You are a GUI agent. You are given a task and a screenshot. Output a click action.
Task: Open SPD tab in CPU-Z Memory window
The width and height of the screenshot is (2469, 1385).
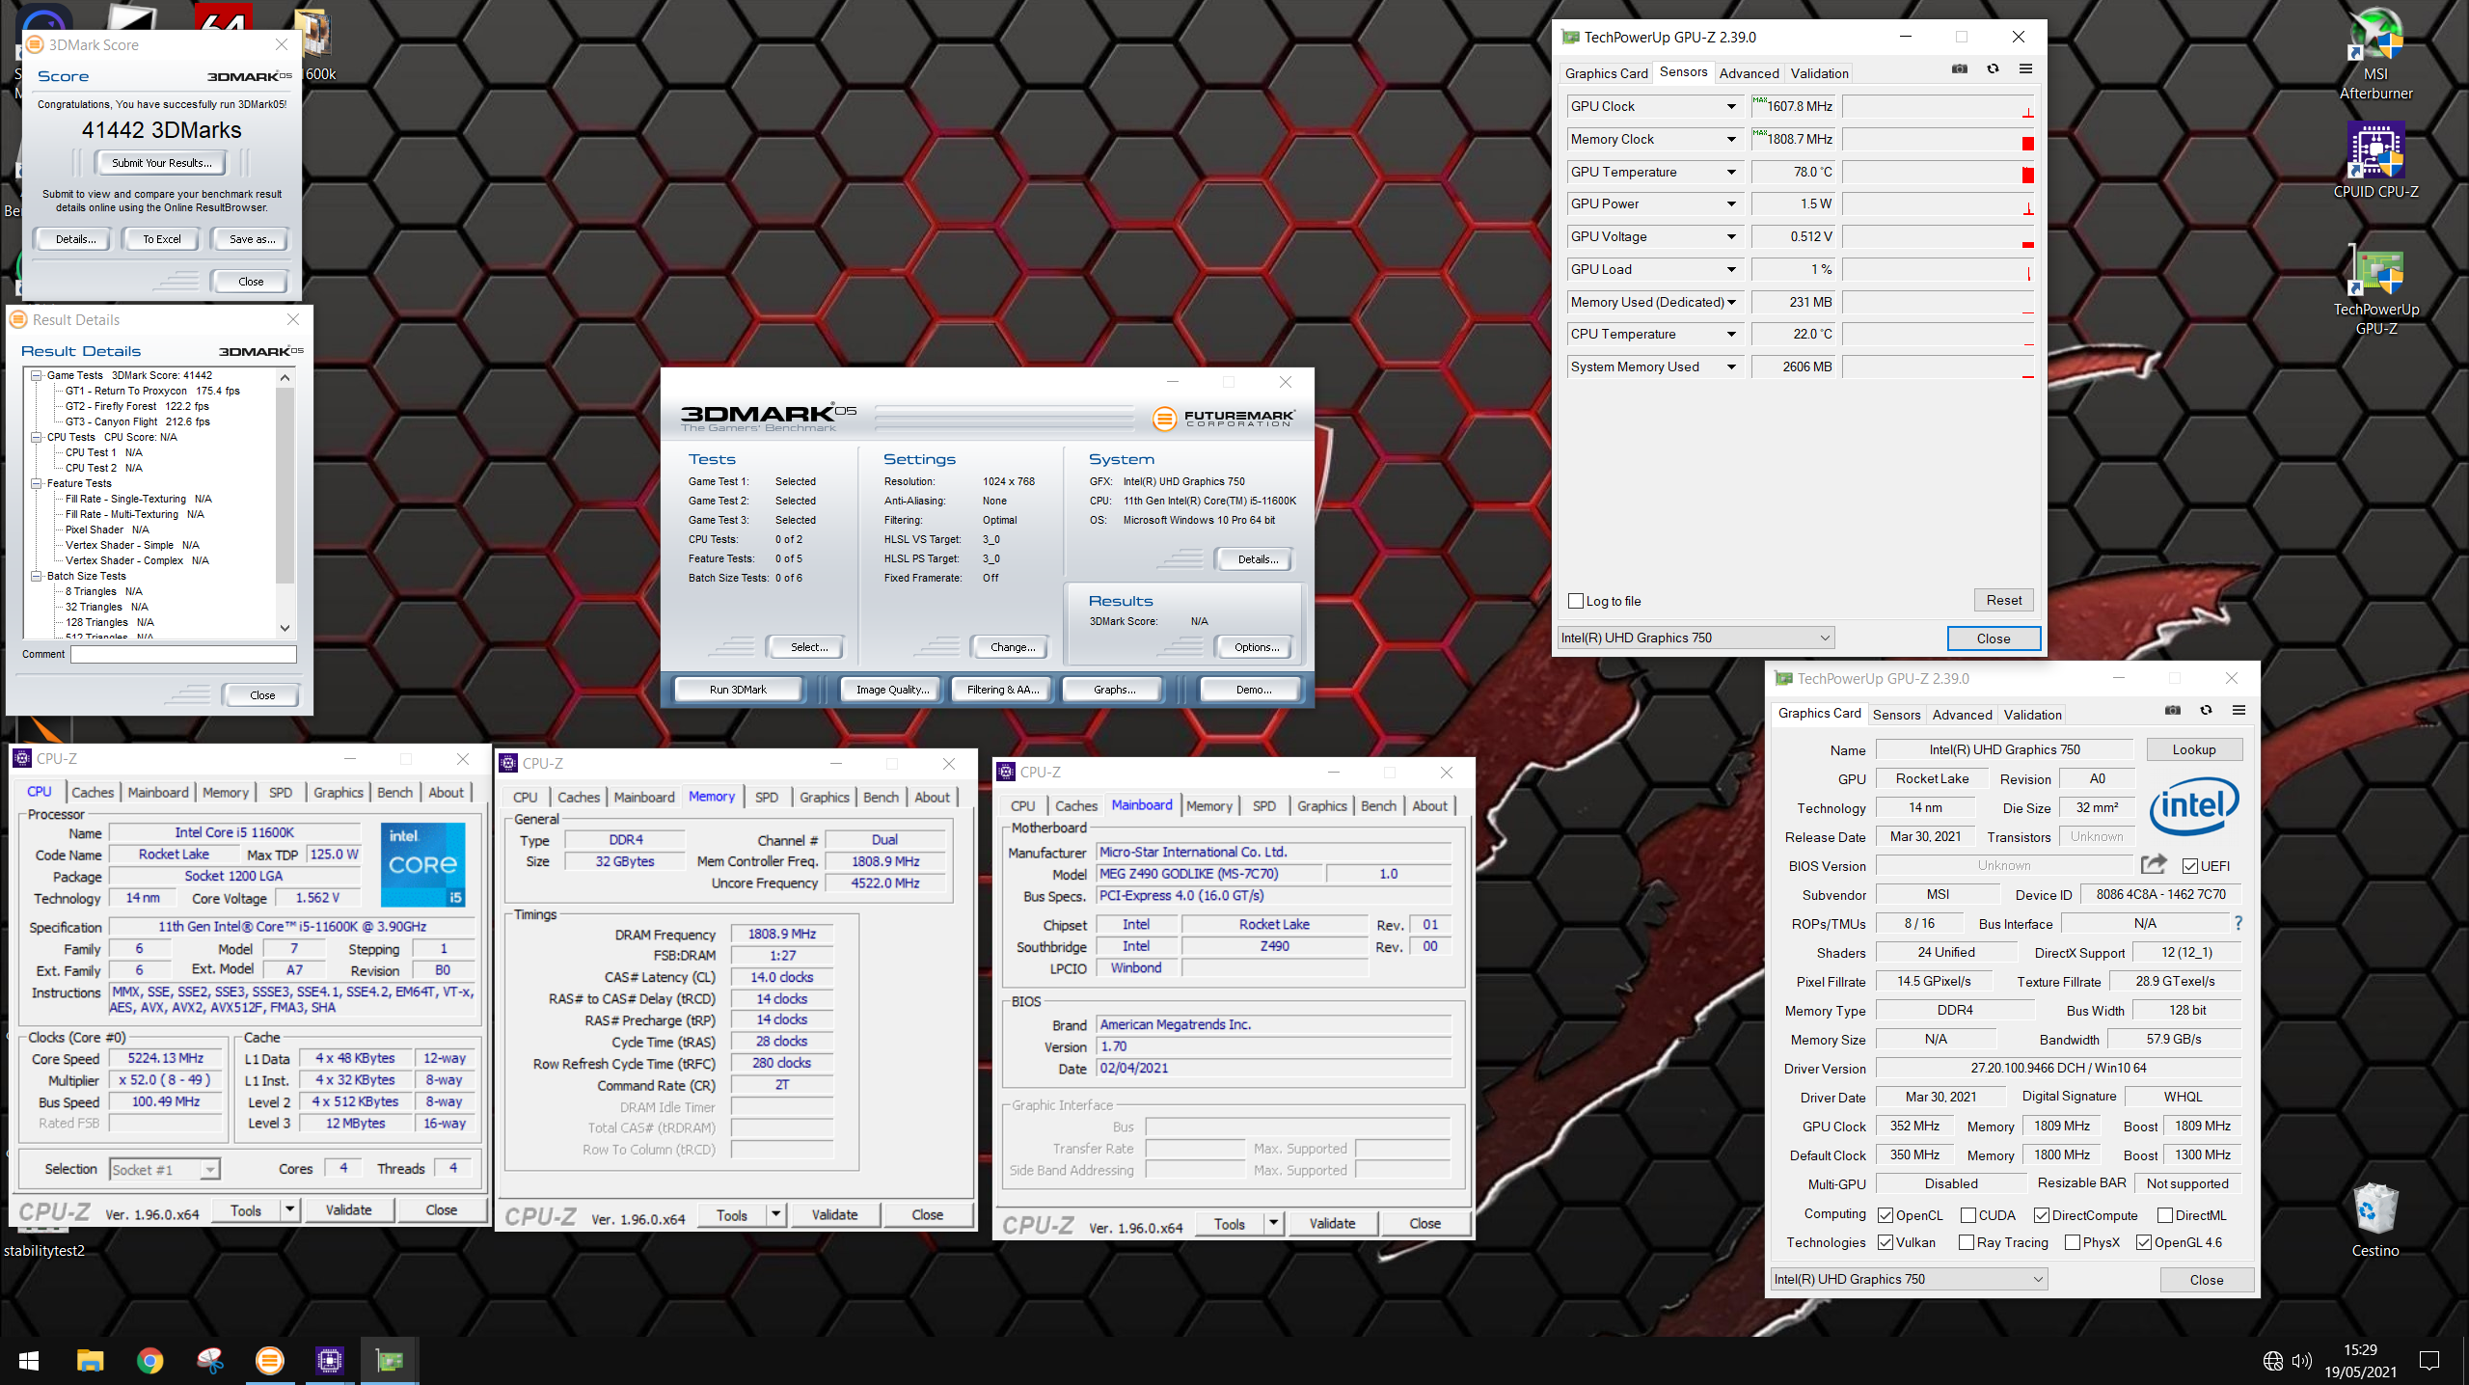coord(767,797)
